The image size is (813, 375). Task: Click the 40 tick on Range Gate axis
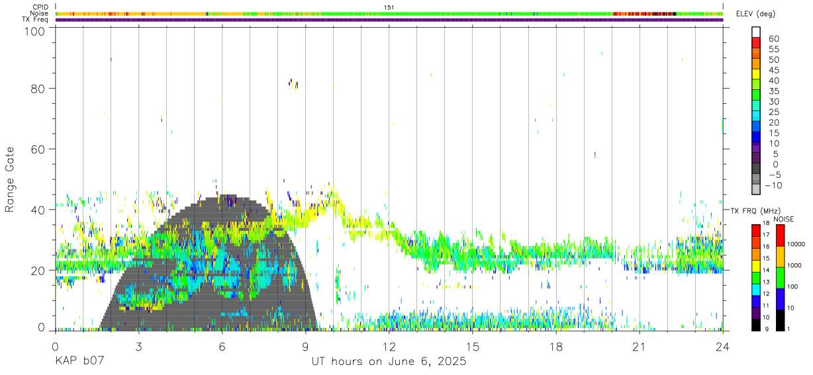click(x=37, y=210)
